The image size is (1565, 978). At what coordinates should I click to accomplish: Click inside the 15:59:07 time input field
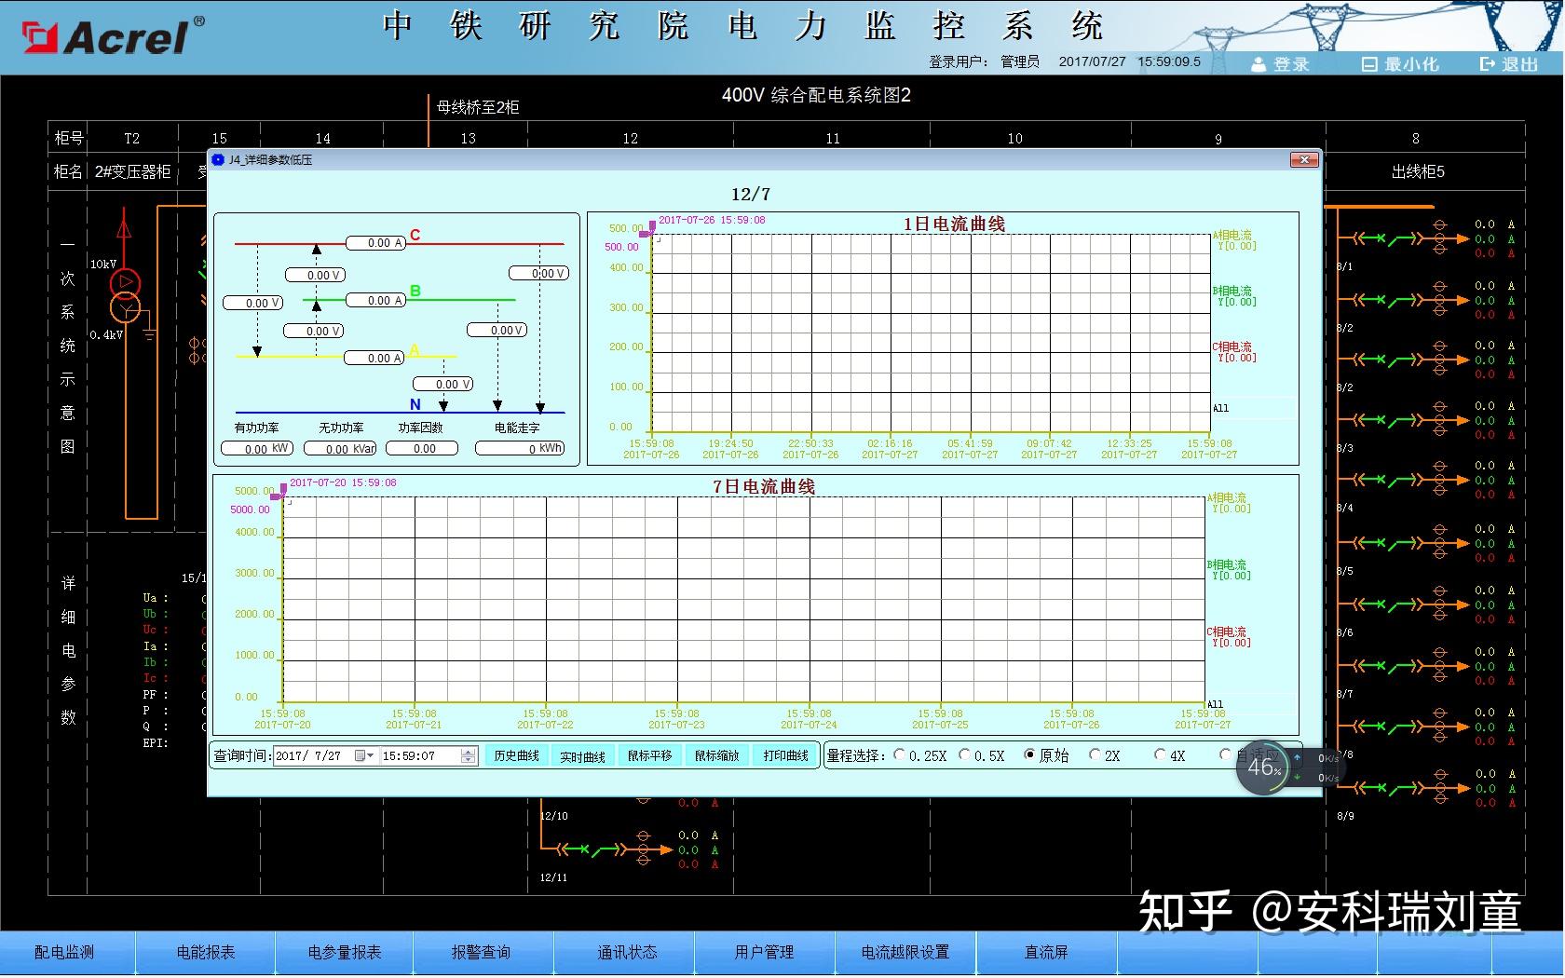coord(410,755)
